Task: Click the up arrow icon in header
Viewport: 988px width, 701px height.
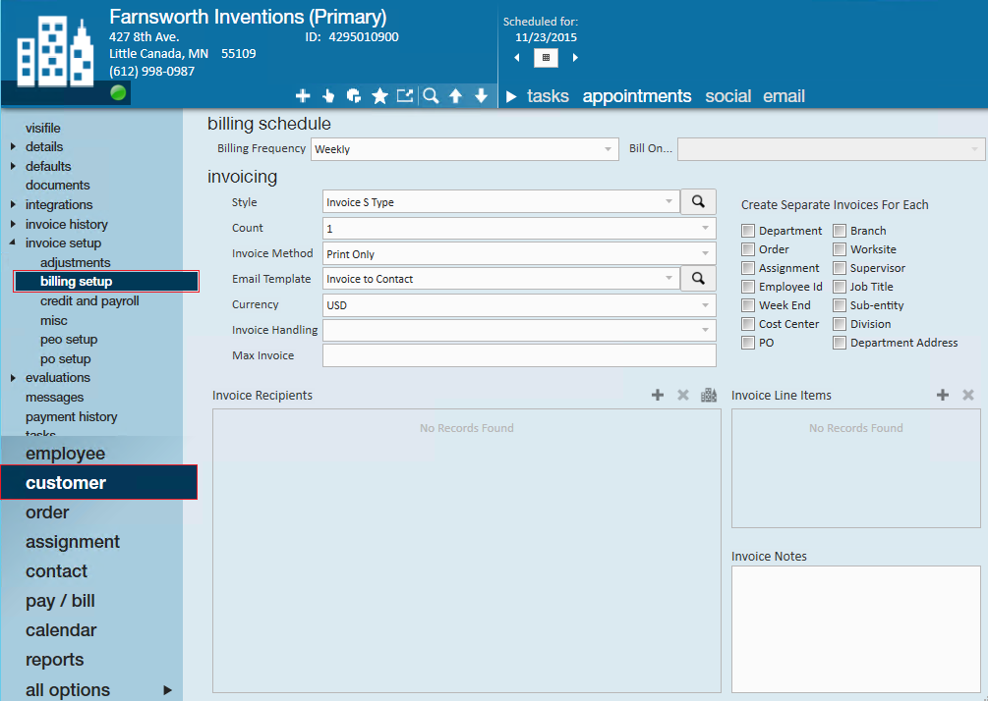Action: click(455, 95)
